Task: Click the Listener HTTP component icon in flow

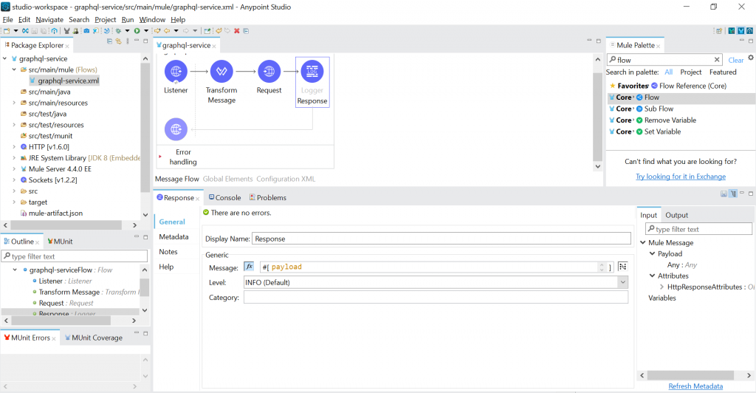Action: (x=176, y=72)
